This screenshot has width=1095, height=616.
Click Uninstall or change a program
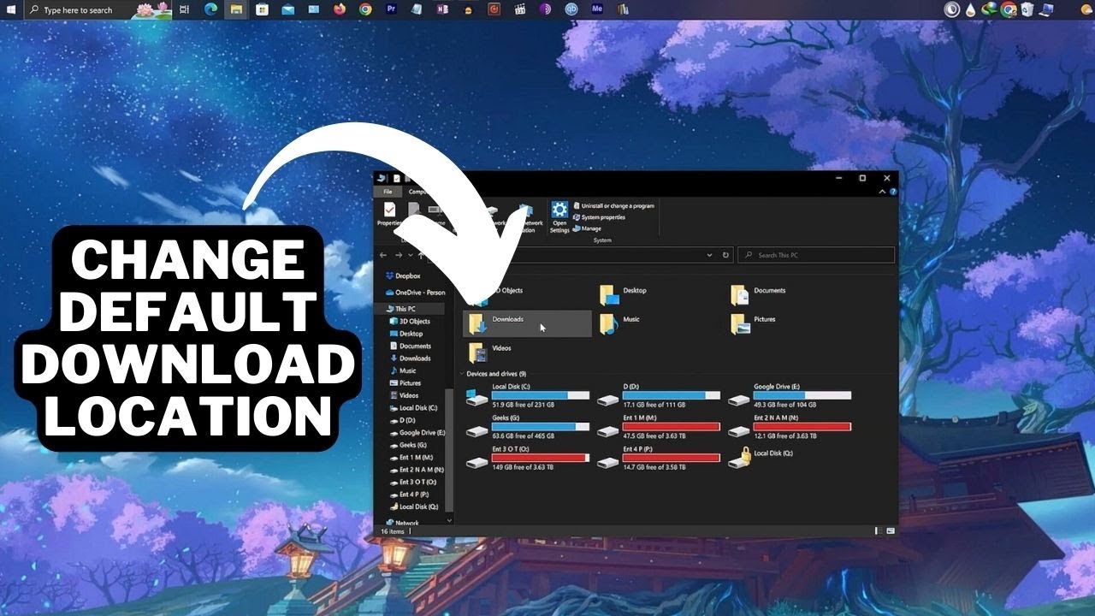[613, 206]
